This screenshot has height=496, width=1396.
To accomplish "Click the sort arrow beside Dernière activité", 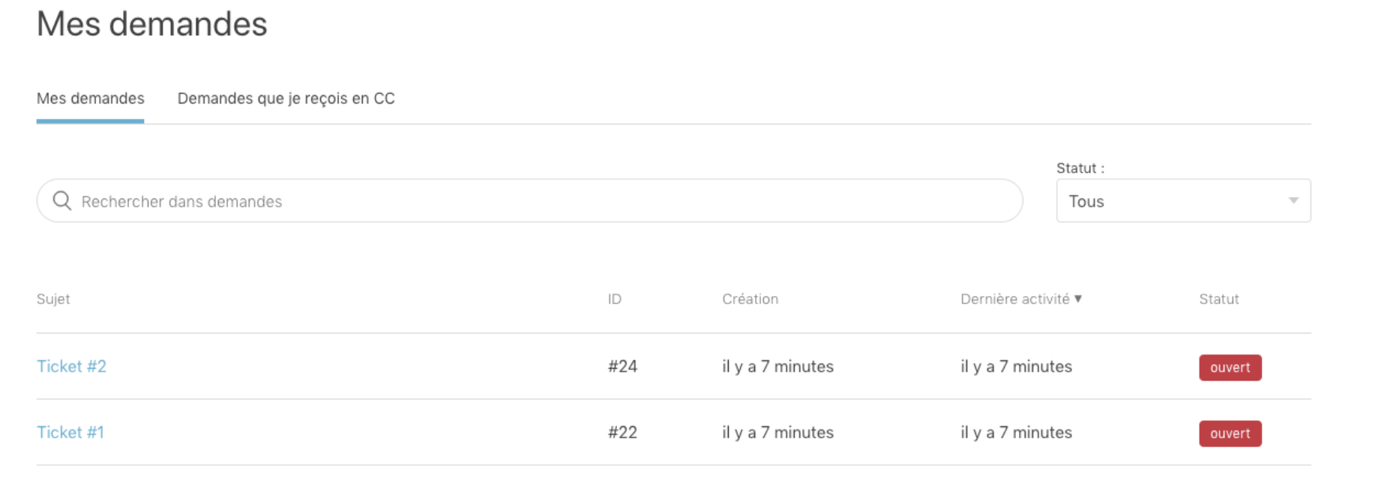I will click(1078, 299).
